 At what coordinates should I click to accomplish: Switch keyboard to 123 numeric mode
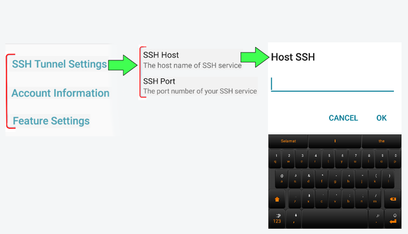click(277, 219)
